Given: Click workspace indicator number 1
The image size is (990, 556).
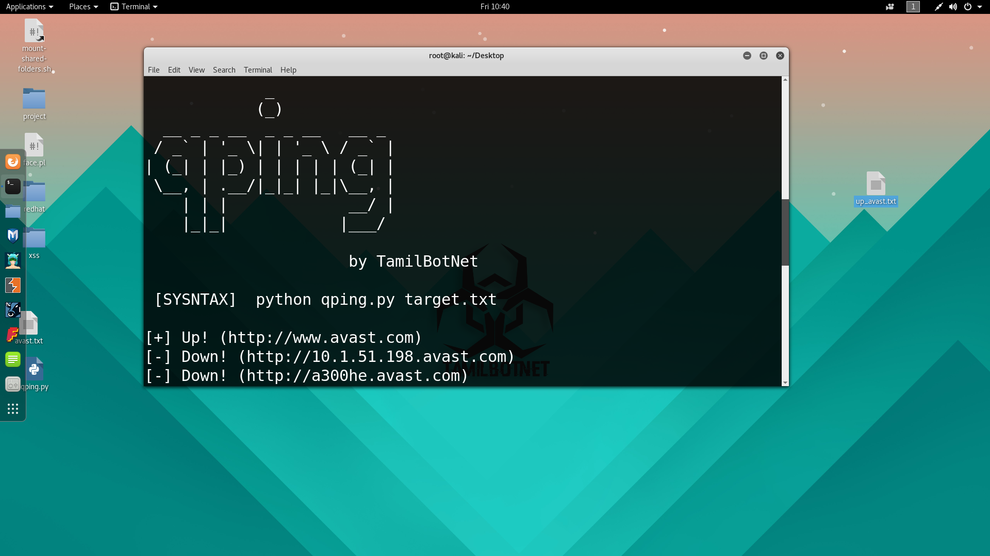Looking at the screenshot, I should coord(913,7).
